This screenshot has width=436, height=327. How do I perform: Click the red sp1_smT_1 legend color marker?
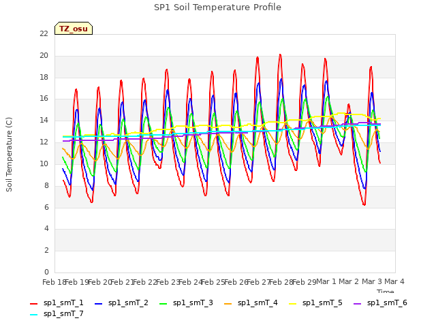33,304
